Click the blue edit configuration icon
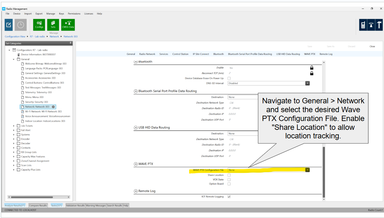The width and height of the screenshot is (384, 218). click(9, 25)
